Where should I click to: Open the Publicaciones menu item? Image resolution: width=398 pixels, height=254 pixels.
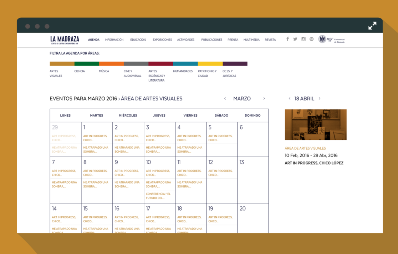tap(211, 40)
